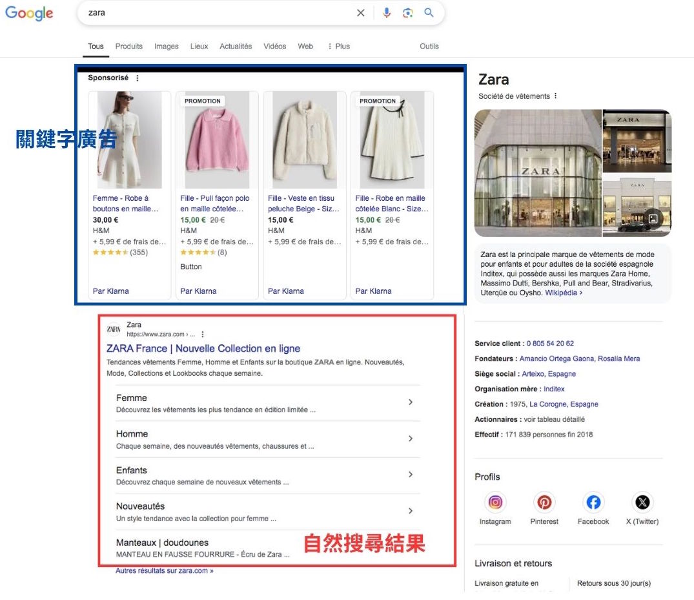
Task: Open La Corogne, Espagne link
Action: [564, 404]
